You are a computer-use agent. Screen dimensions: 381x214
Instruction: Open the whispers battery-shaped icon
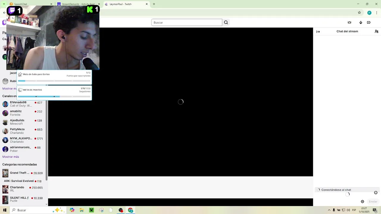pyautogui.click(x=368, y=23)
